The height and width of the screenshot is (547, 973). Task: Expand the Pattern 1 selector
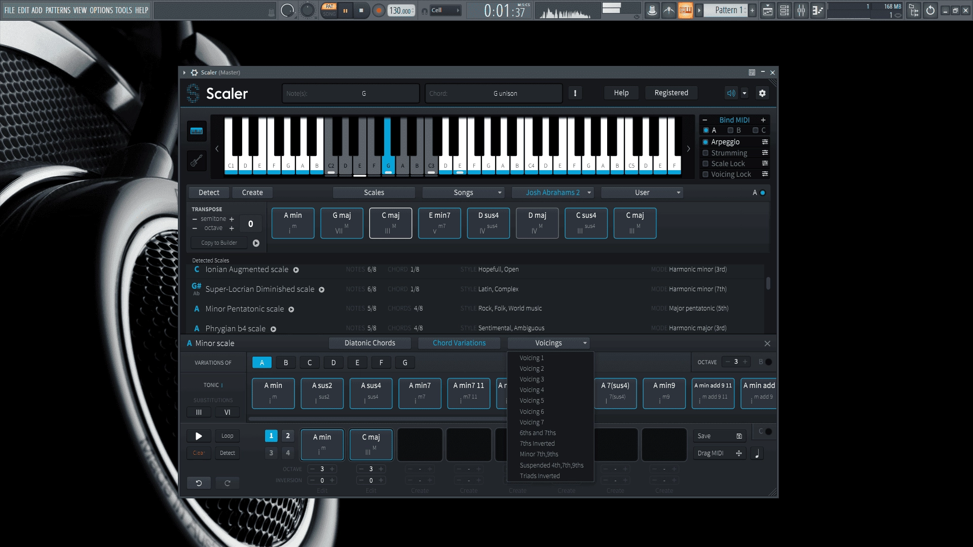point(699,10)
